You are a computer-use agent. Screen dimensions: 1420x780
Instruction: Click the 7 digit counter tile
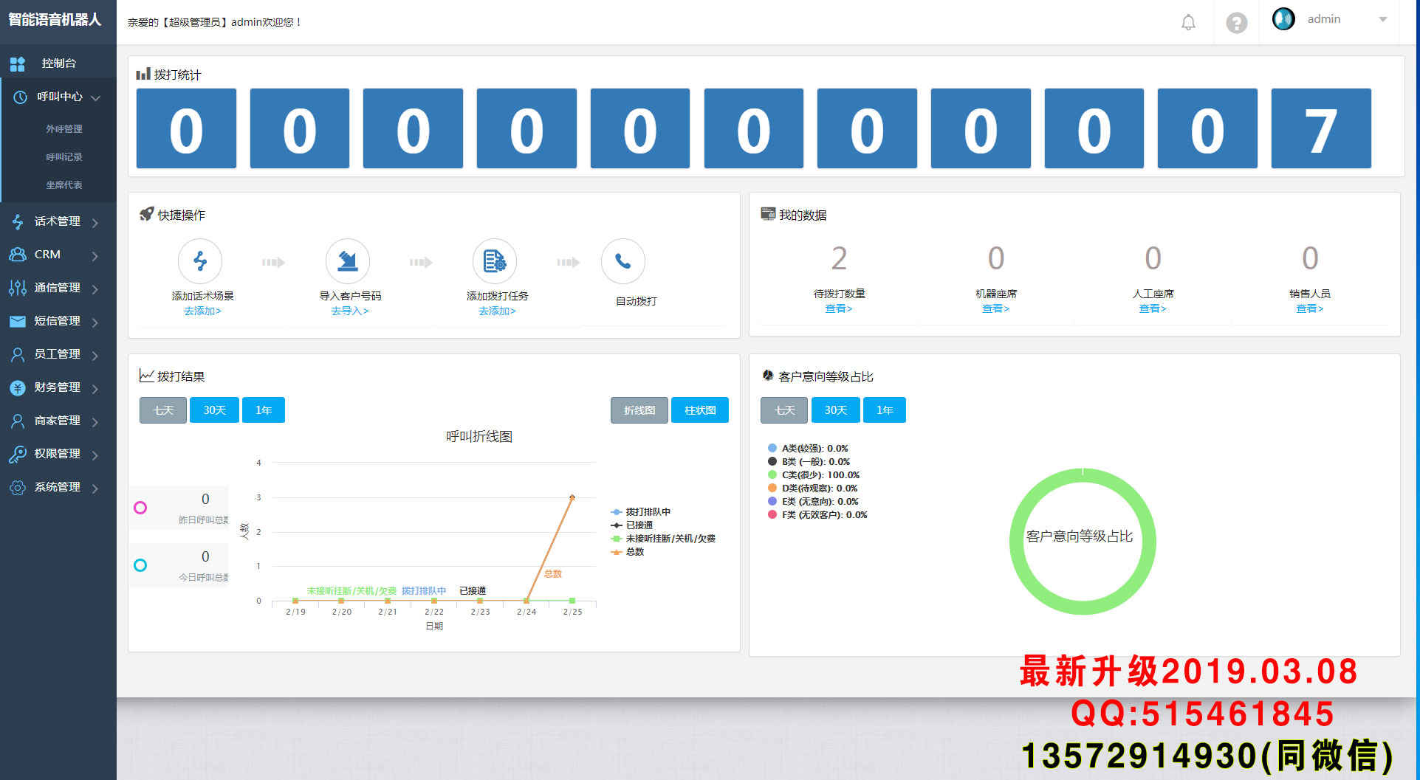[1321, 128]
